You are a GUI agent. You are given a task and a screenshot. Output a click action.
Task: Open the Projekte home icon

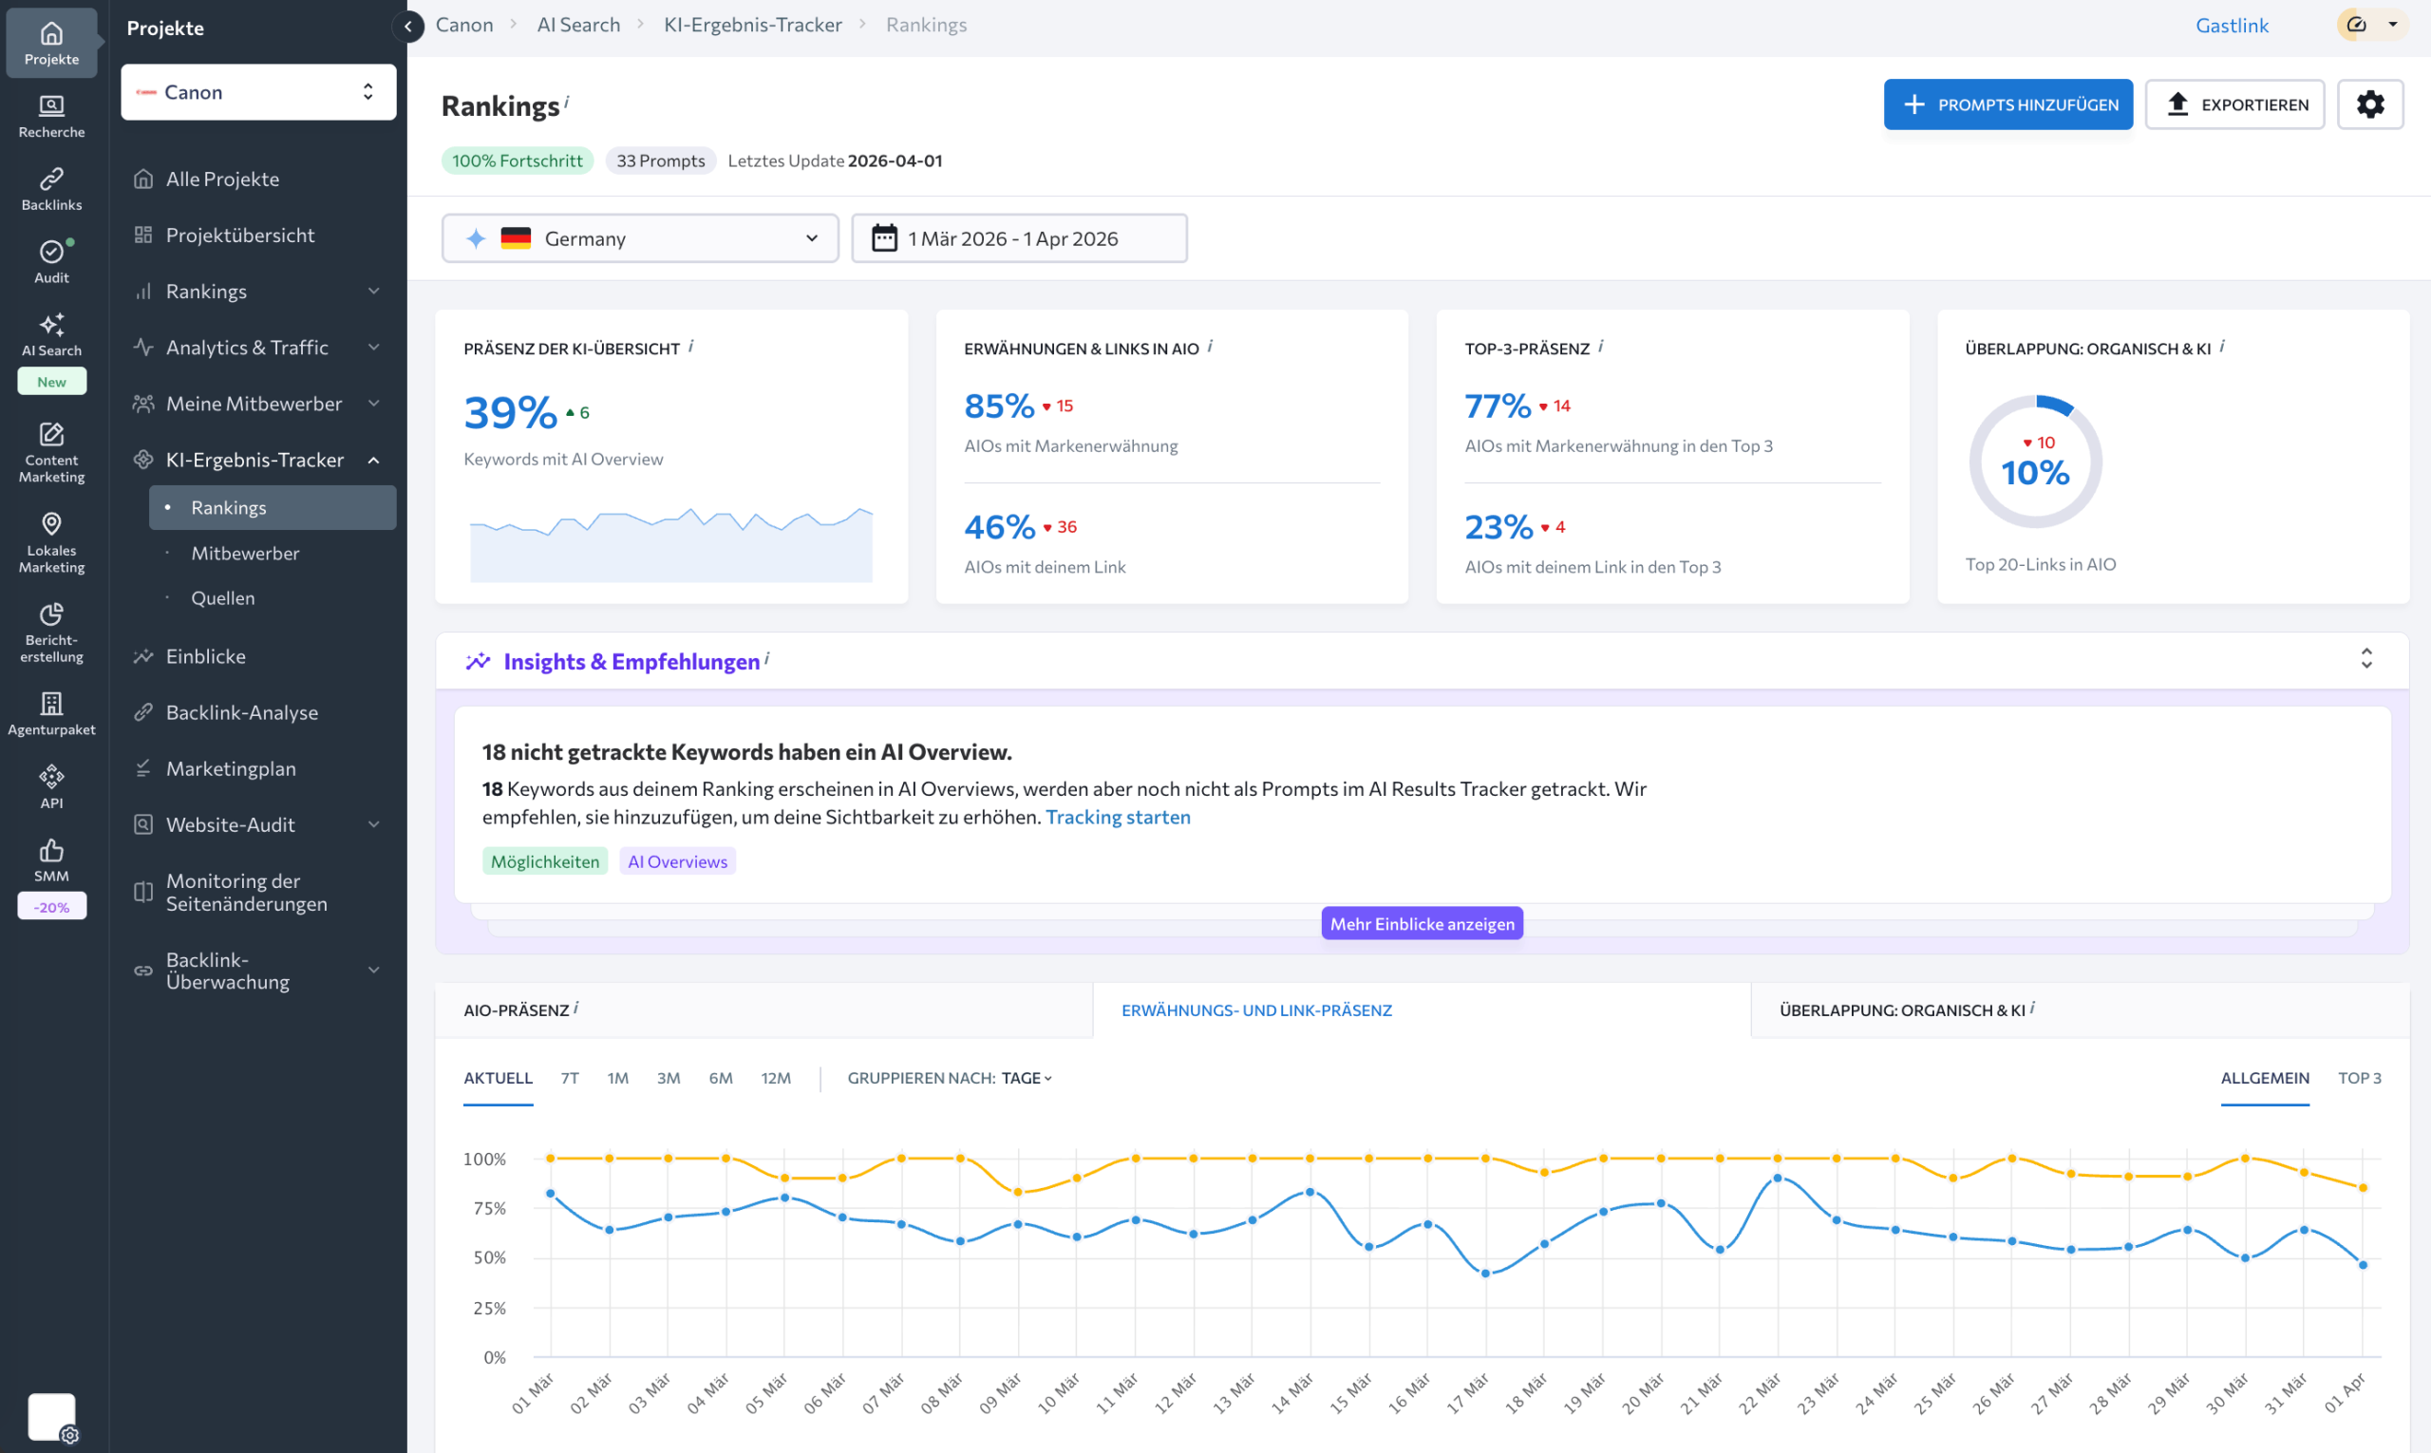tap(51, 41)
